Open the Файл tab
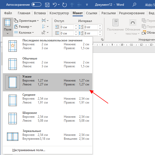Viewport: 155px width, 155px height. [x=8, y=13]
